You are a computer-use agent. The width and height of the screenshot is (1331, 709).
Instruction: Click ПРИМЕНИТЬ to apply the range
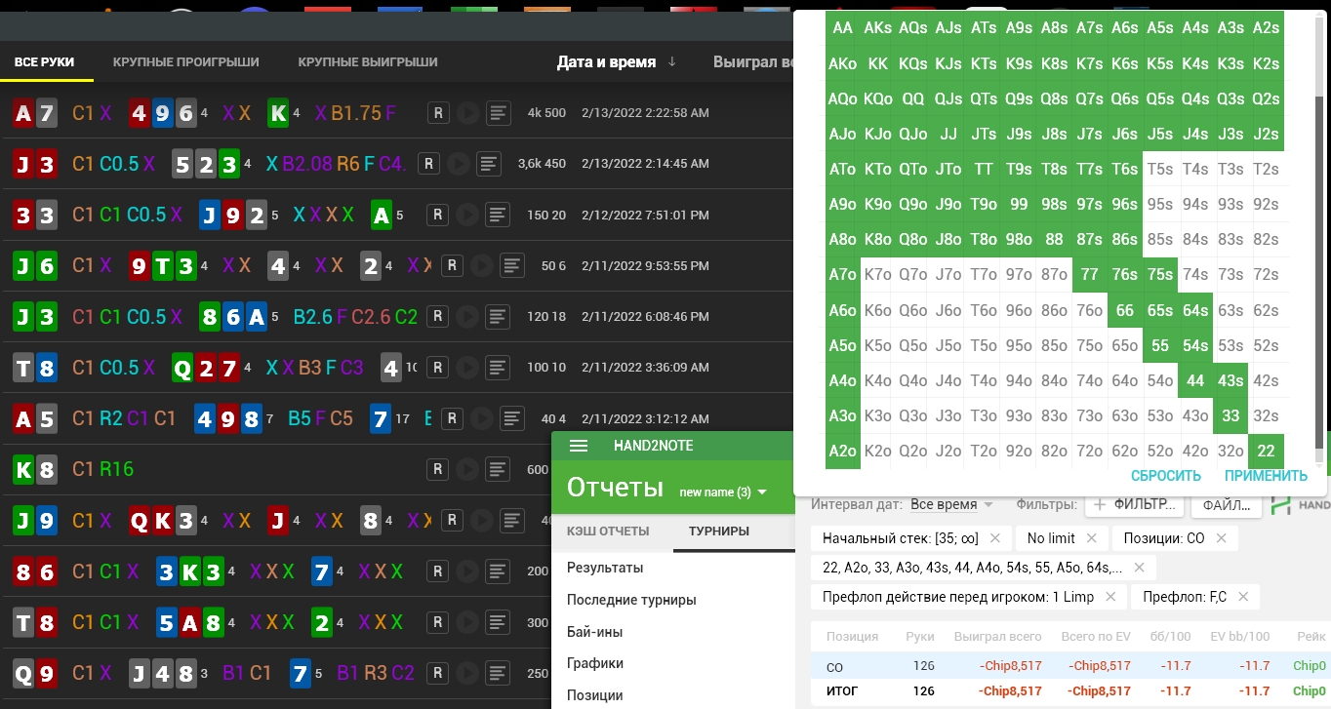(x=1266, y=476)
